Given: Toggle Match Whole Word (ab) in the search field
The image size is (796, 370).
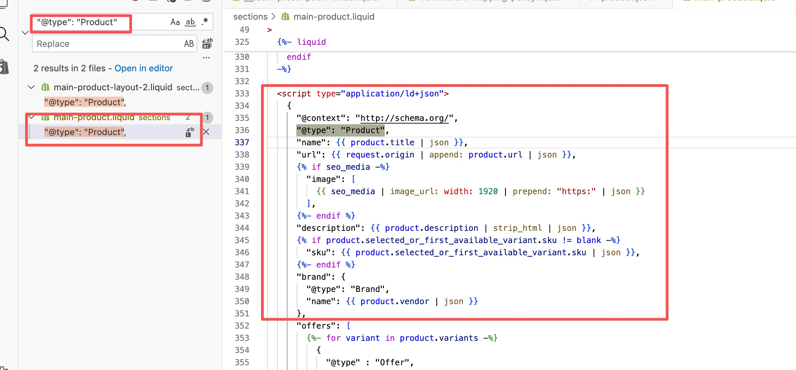Looking at the screenshot, I should [x=190, y=22].
